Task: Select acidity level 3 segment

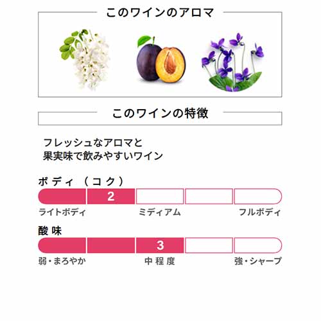Action: pos(160,245)
